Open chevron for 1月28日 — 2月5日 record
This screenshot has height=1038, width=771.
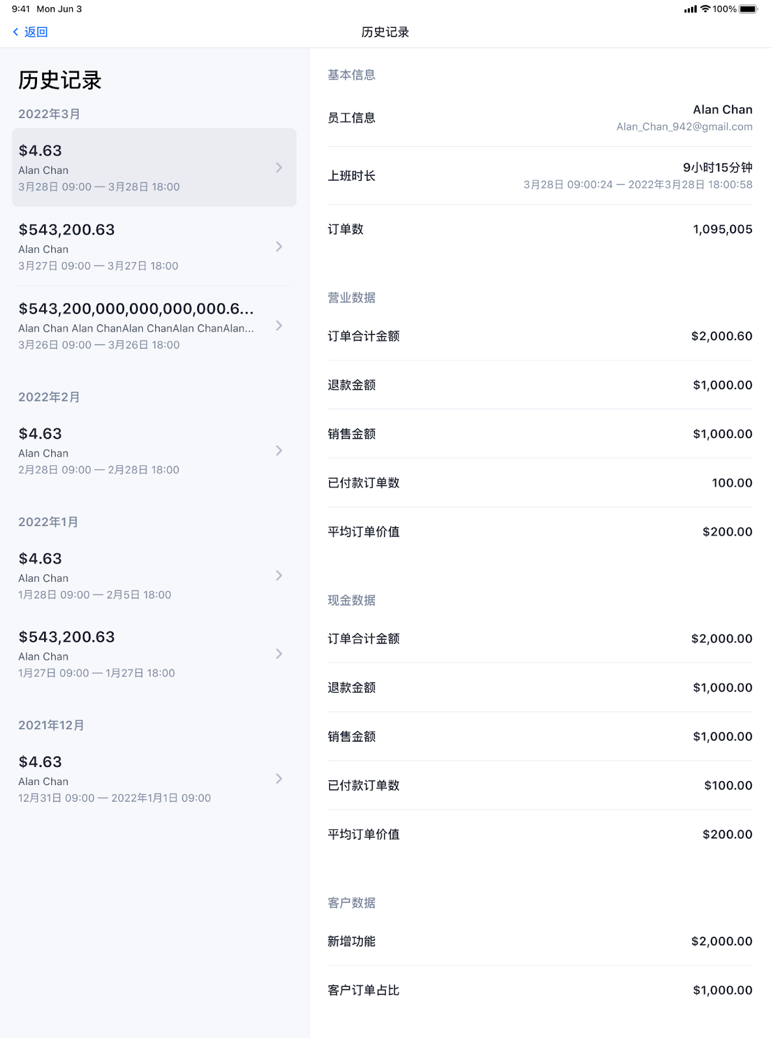pos(279,575)
